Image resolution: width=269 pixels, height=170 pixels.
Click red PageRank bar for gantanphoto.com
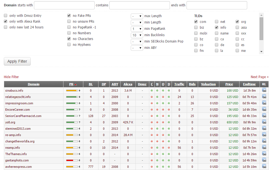(x=72, y=160)
